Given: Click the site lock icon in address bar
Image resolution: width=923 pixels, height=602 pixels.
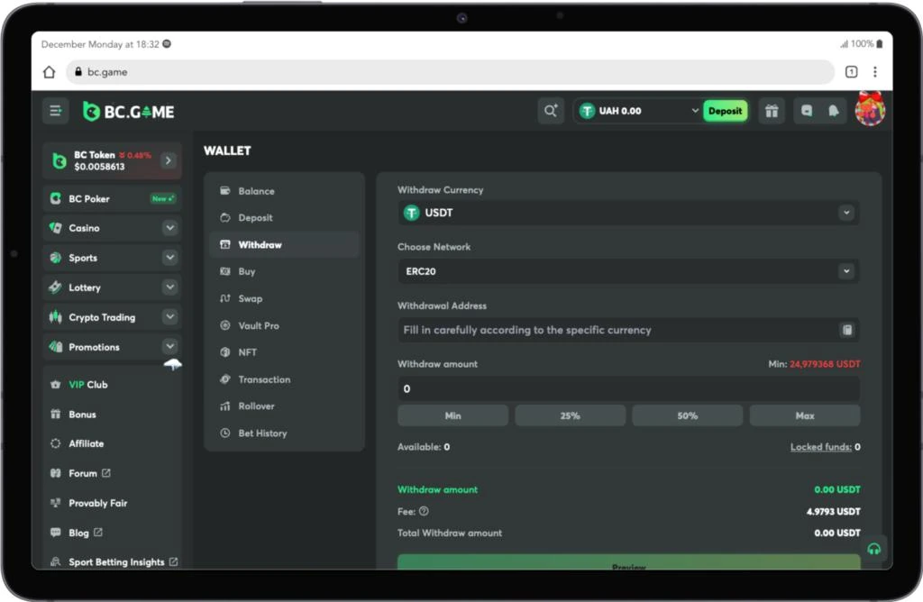Looking at the screenshot, I should tap(78, 72).
